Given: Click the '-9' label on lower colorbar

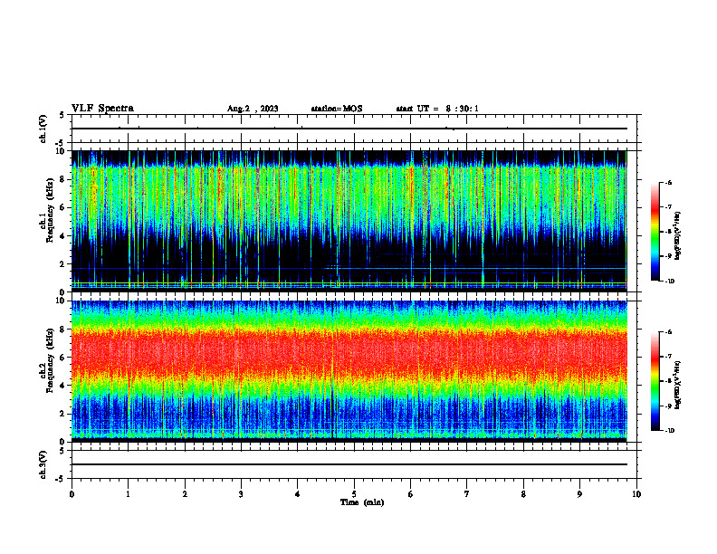Looking at the screenshot, I should click(668, 406).
